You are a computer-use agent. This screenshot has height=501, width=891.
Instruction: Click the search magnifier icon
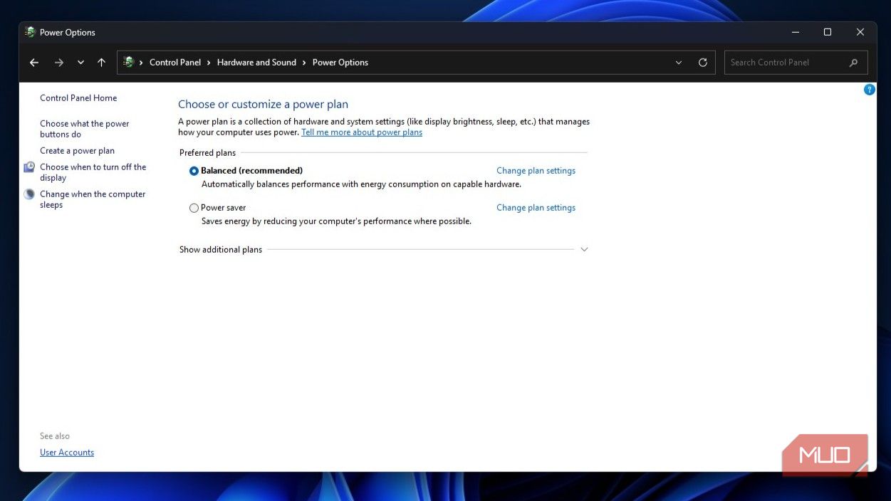point(854,63)
